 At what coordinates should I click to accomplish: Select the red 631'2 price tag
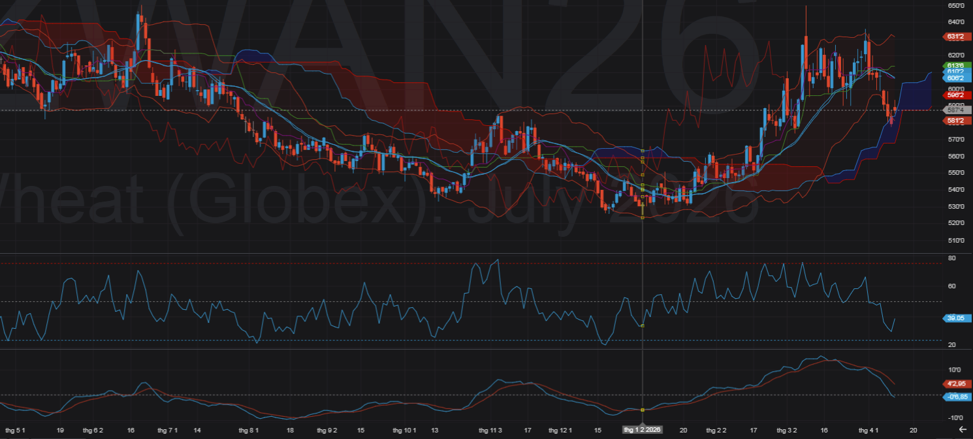(x=955, y=37)
